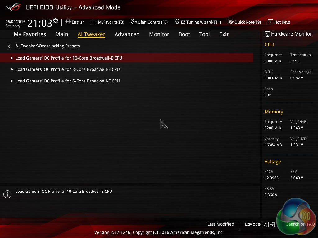Click +3.3V reading 3.360 V
318x238 pixels.
271,195
